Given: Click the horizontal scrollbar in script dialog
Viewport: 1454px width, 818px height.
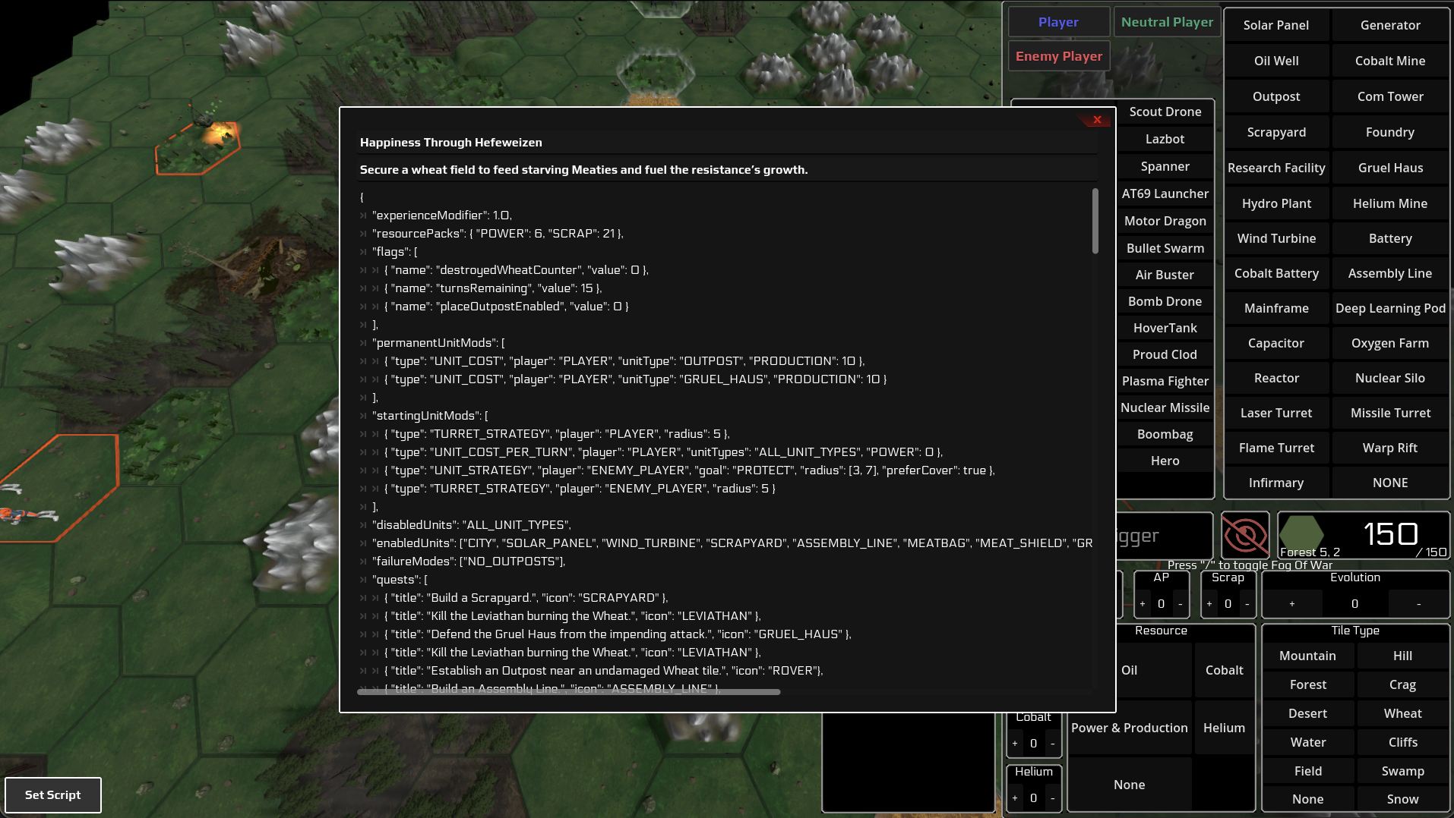Looking at the screenshot, I should 568,691.
